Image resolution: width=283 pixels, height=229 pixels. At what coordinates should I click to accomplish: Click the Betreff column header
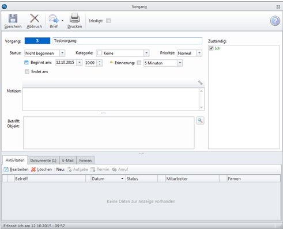[50, 179]
